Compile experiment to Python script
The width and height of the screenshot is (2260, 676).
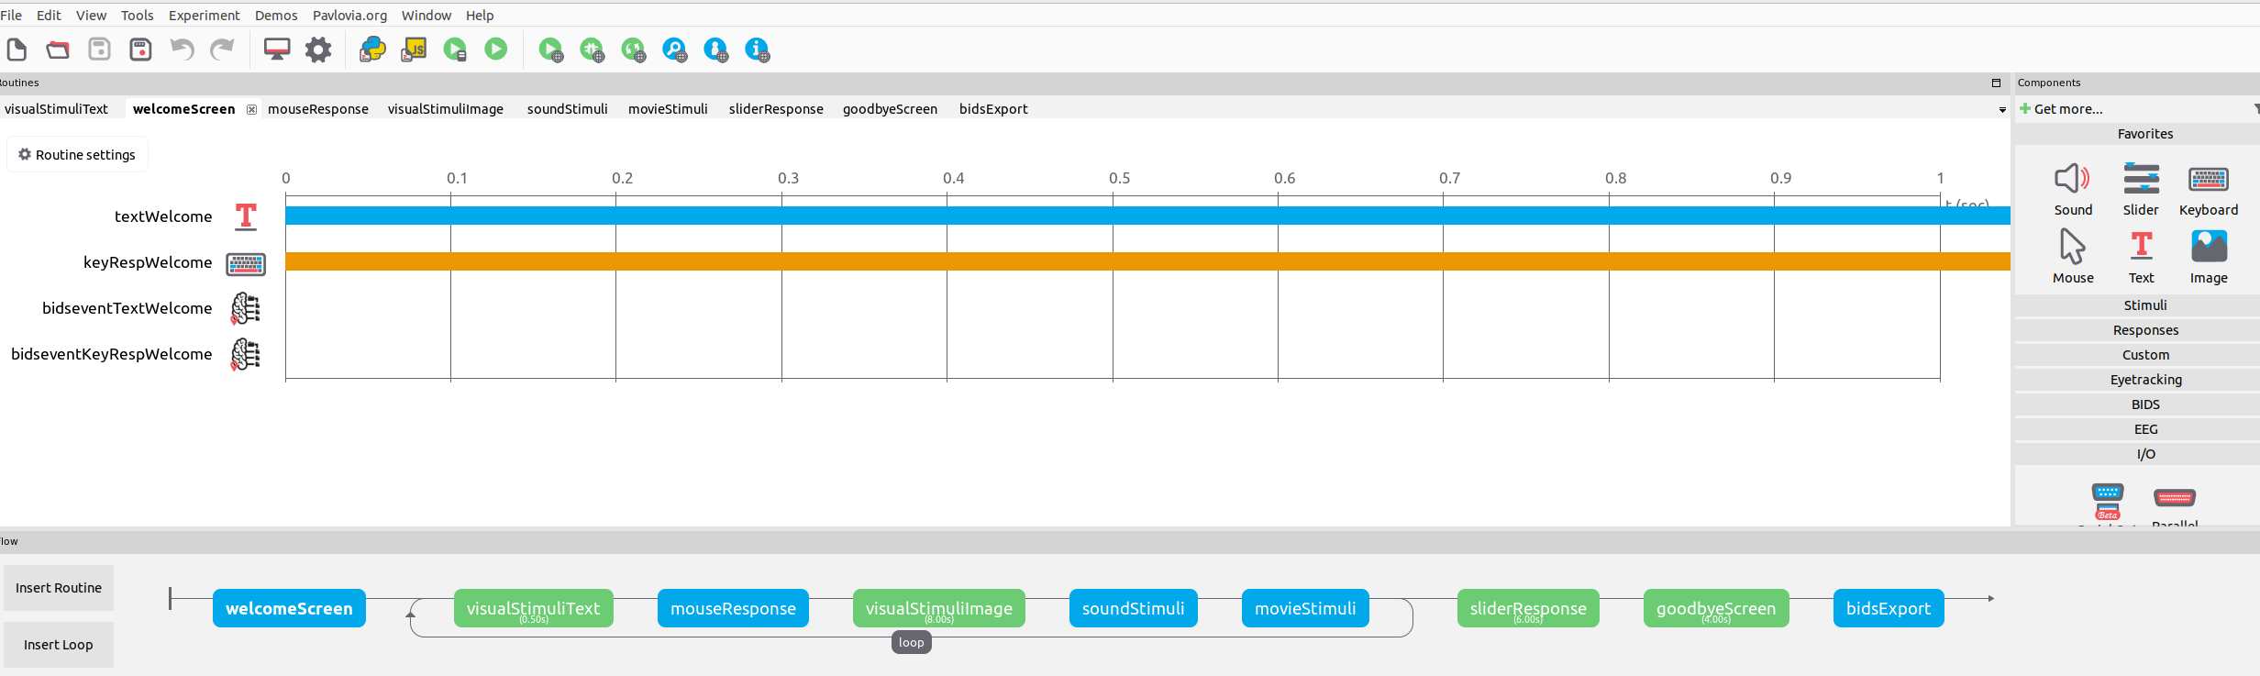pos(372,50)
